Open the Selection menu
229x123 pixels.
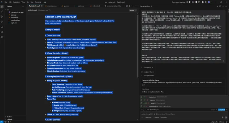coord(16,2)
